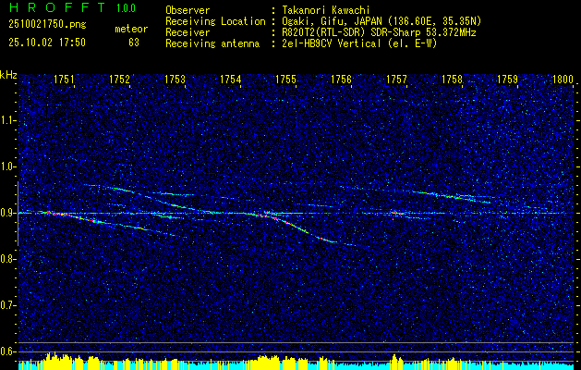Click the date stamp 25.10.02 17:50
This screenshot has height=370, width=581.
click(x=47, y=43)
